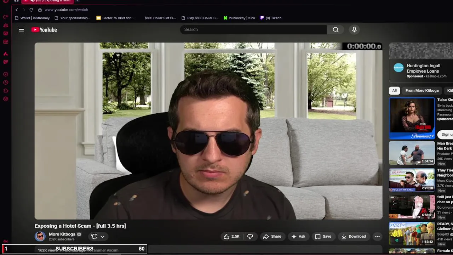View site info via the padlock icon
This screenshot has height=255, width=453.
(x=40, y=10)
